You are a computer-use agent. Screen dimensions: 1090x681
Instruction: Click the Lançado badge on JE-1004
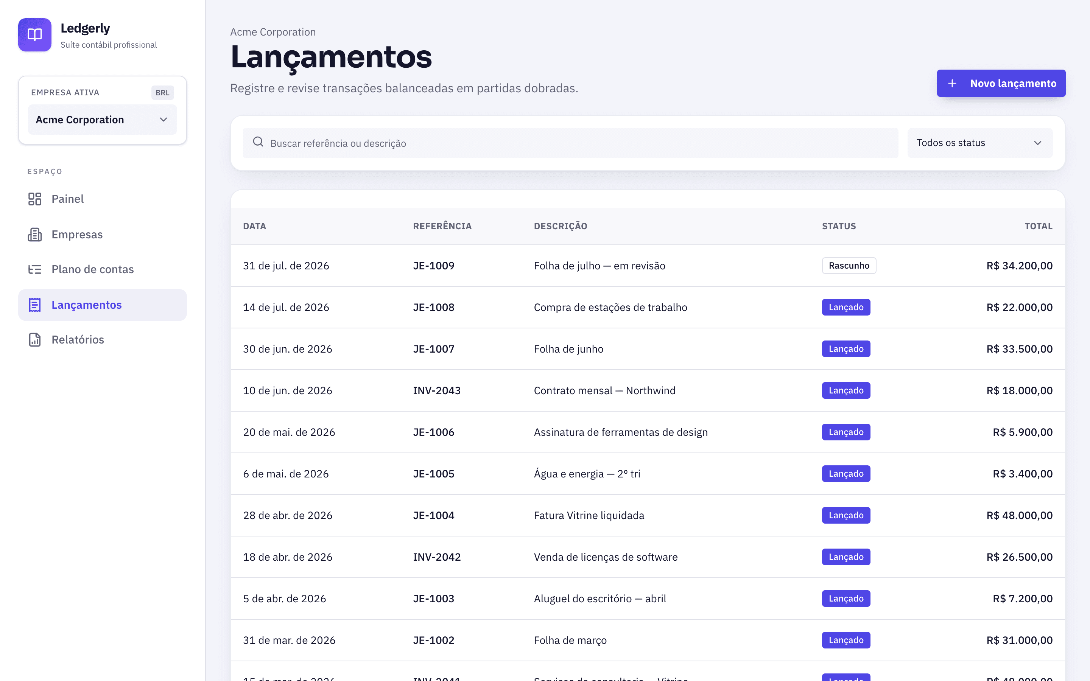click(846, 515)
